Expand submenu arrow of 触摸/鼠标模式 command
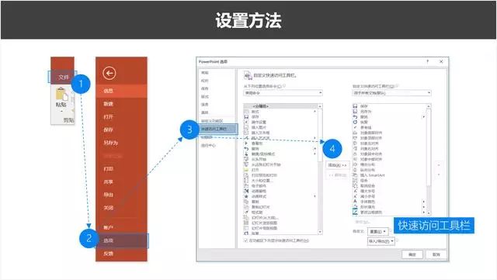 click(x=315, y=154)
